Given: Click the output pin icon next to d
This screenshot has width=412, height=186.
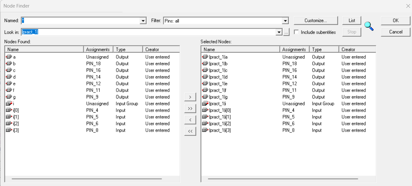Looking at the screenshot, I should 9,77.
